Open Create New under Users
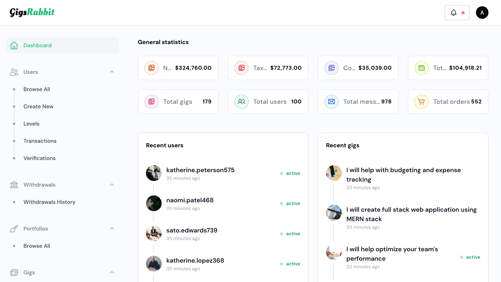This screenshot has height=282, width=501. click(x=38, y=106)
